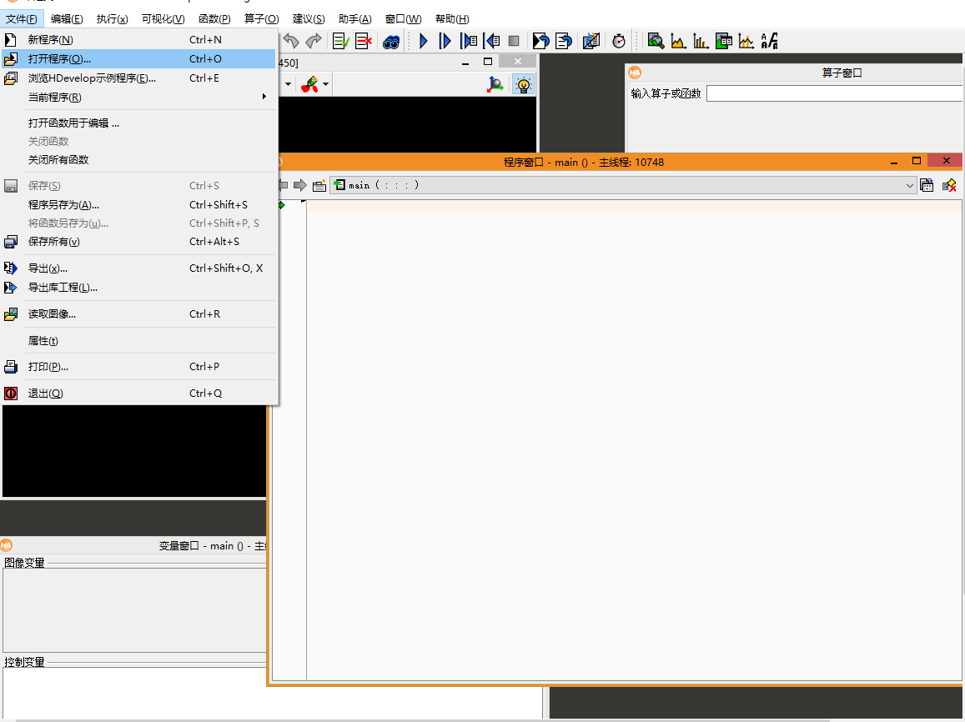Step backward one program line
The width and height of the screenshot is (965, 722).
491,41
